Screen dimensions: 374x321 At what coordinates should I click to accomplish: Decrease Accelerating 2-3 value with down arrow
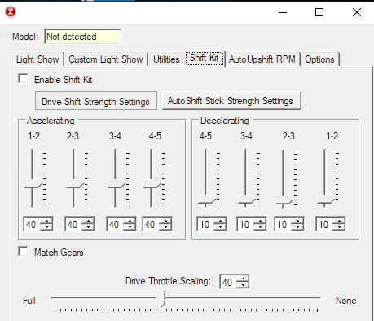click(88, 227)
